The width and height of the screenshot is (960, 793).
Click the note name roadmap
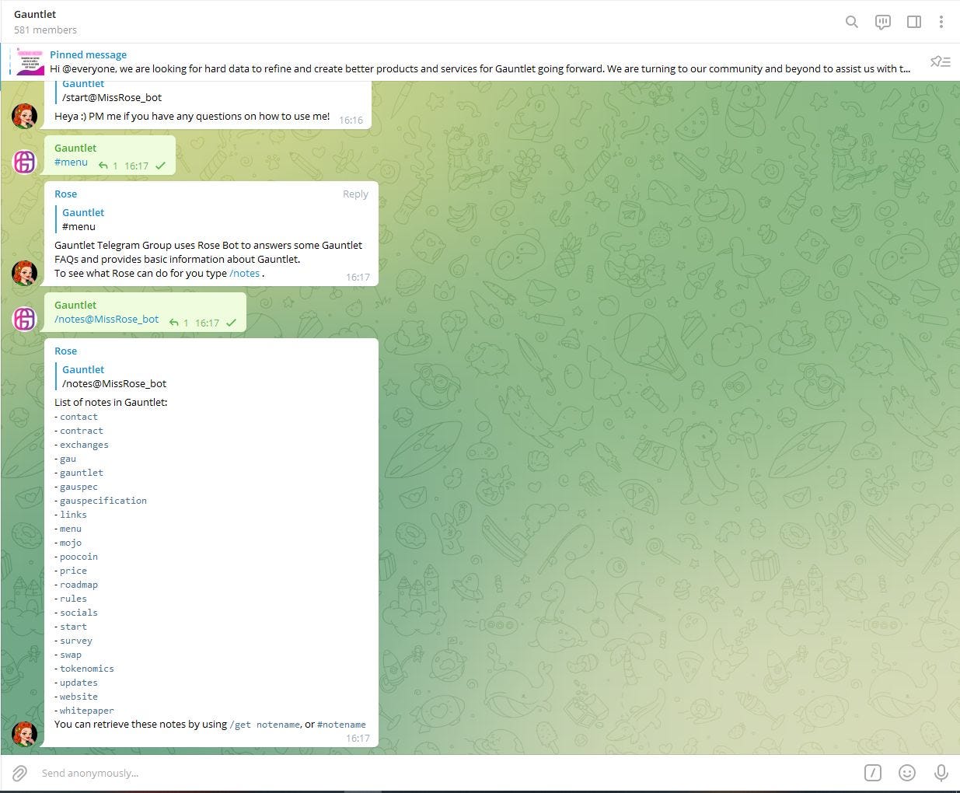pyautogui.click(x=79, y=585)
